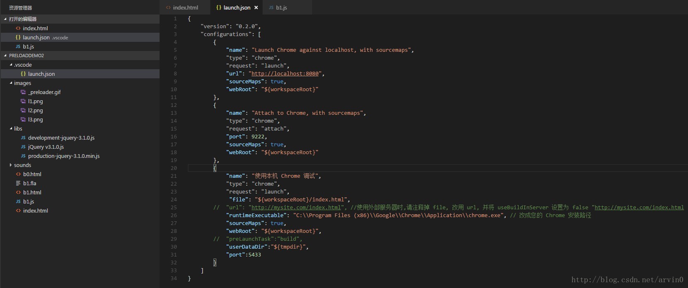The height and width of the screenshot is (288, 688).
Task: Collapse the images folder
Action: (11, 83)
